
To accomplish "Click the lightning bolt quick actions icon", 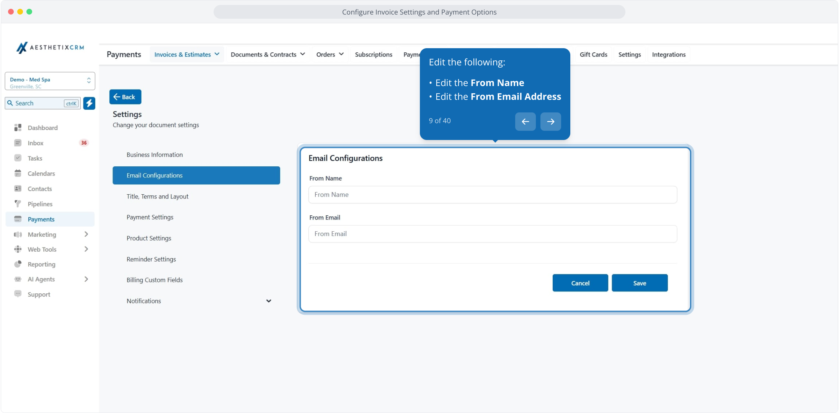I will 89,103.
